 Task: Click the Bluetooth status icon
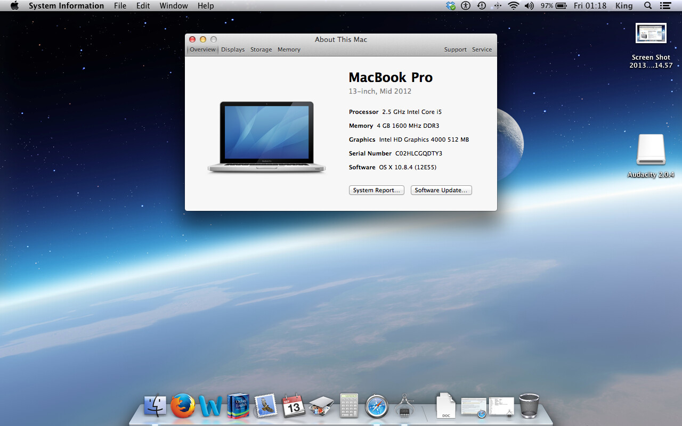(x=498, y=6)
